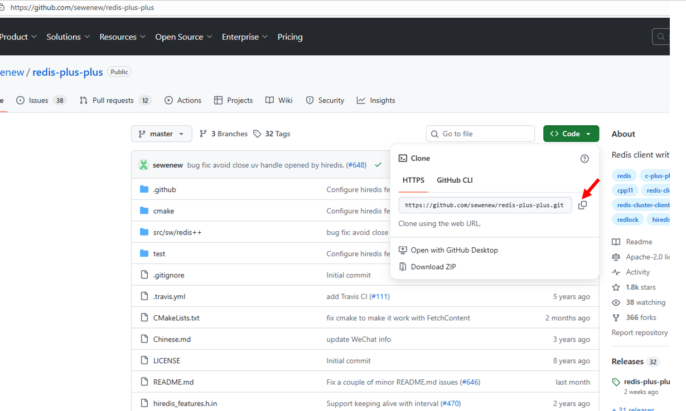Open the Projects tab

[234, 100]
